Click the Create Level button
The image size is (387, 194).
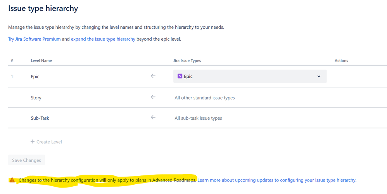(x=46, y=142)
